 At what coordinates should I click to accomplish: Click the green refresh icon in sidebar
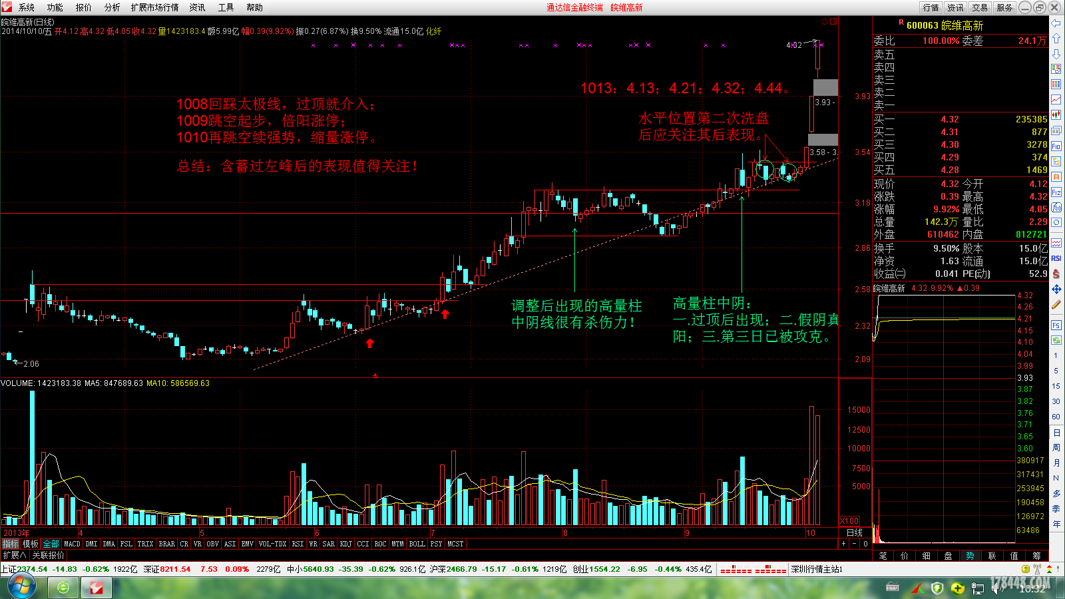click(x=1056, y=340)
